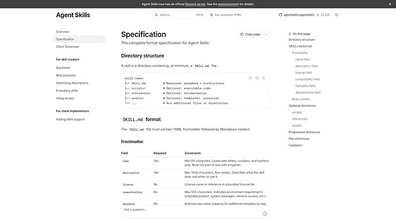Ask AI about the code block
This screenshot has width=396, height=223.
point(263,78)
